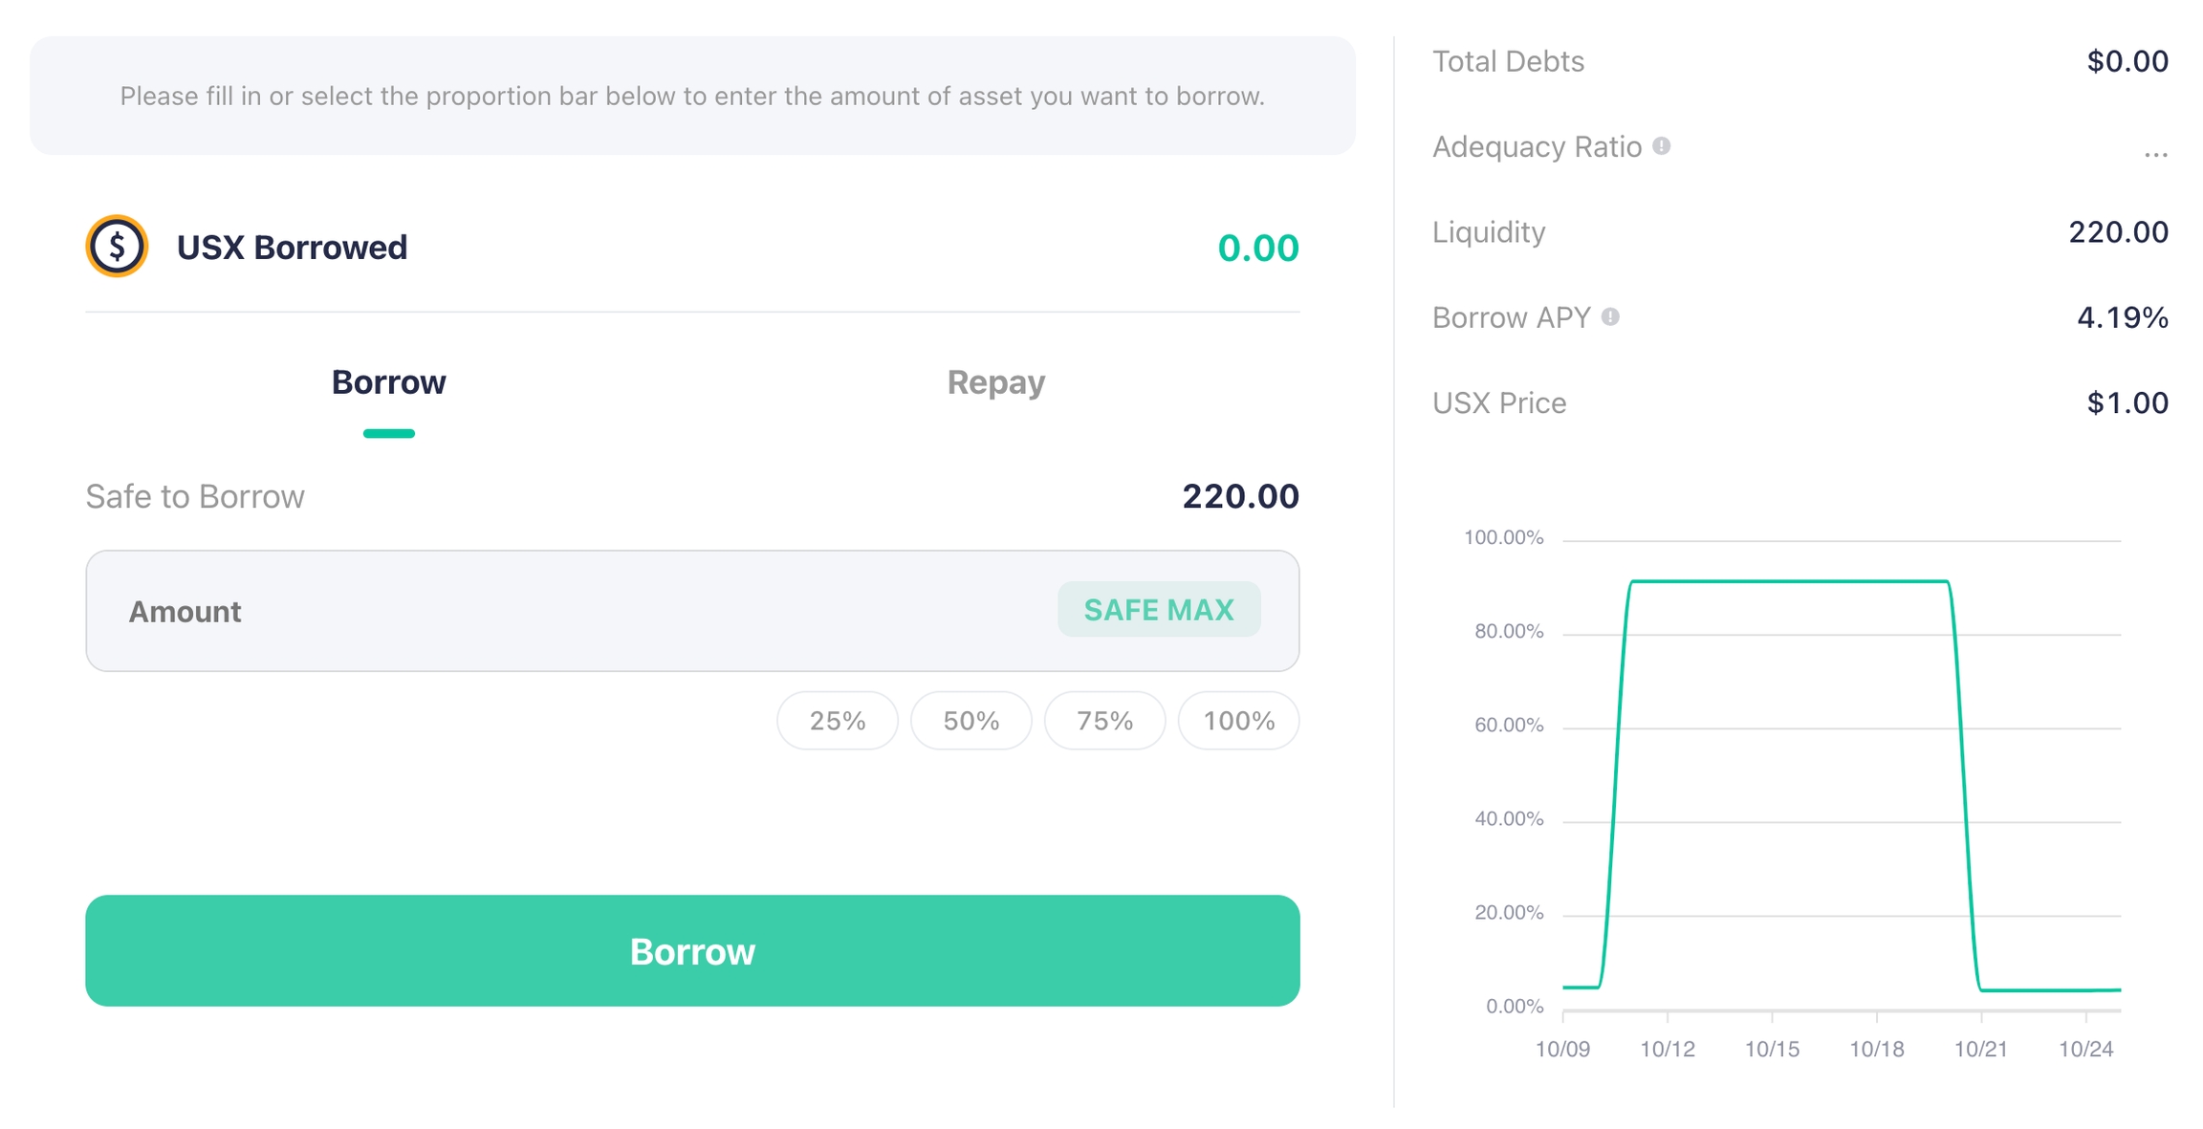
Task: Select the 50% proportion option
Action: coord(971,721)
